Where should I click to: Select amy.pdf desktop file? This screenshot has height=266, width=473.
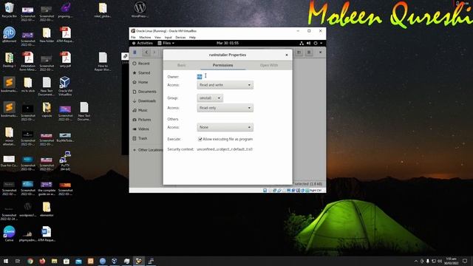(x=65, y=59)
